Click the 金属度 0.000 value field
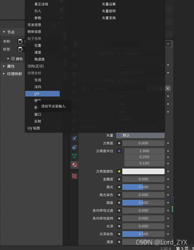Screen dimensions: 194x250 (x=143, y=179)
